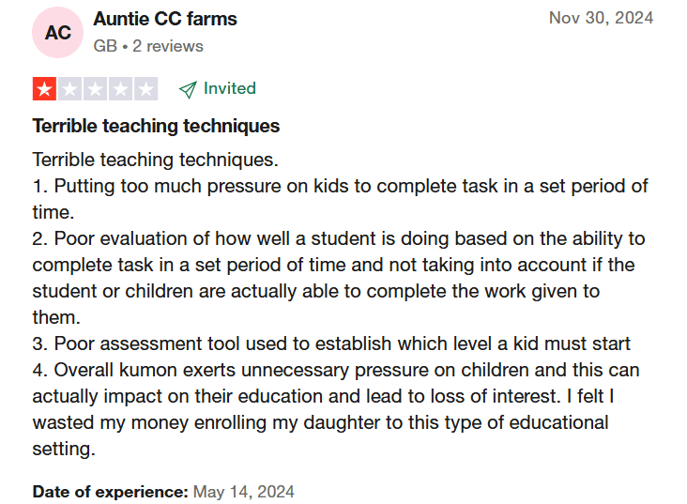Image resolution: width=687 pixels, height=504 pixels.
Task: Click the paper plane Invited icon
Action: coord(188,89)
